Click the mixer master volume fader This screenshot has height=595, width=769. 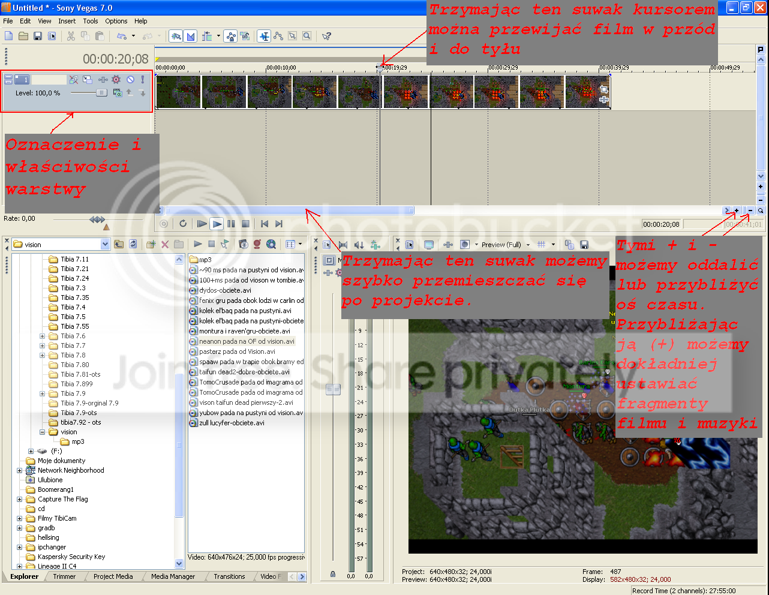click(x=333, y=390)
